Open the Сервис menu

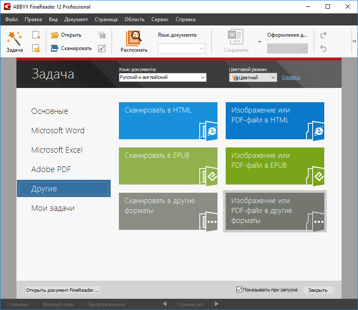pos(160,19)
